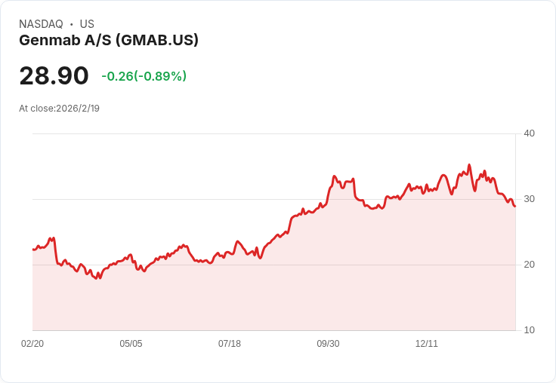This screenshot has height=383, width=556.
Task: Select the 05/05 date on x-axis
Action: tap(131, 344)
